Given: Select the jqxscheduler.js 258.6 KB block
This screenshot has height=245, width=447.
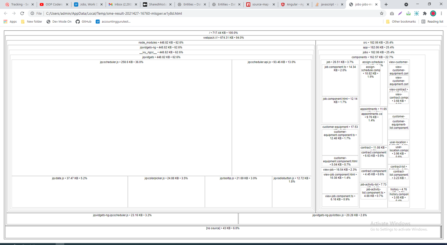Looking at the screenshot, I should point(122,118).
